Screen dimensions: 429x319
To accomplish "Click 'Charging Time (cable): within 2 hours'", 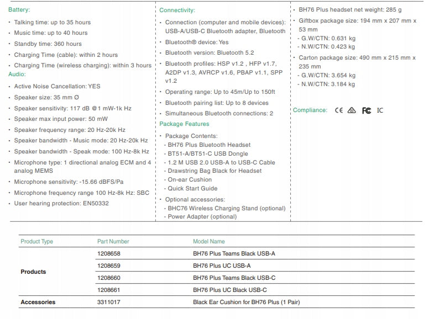I will coord(66,55).
